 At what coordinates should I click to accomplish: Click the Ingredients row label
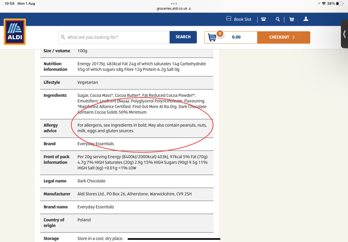click(x=55, y=95)
